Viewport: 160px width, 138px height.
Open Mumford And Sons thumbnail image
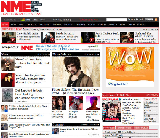8,64
